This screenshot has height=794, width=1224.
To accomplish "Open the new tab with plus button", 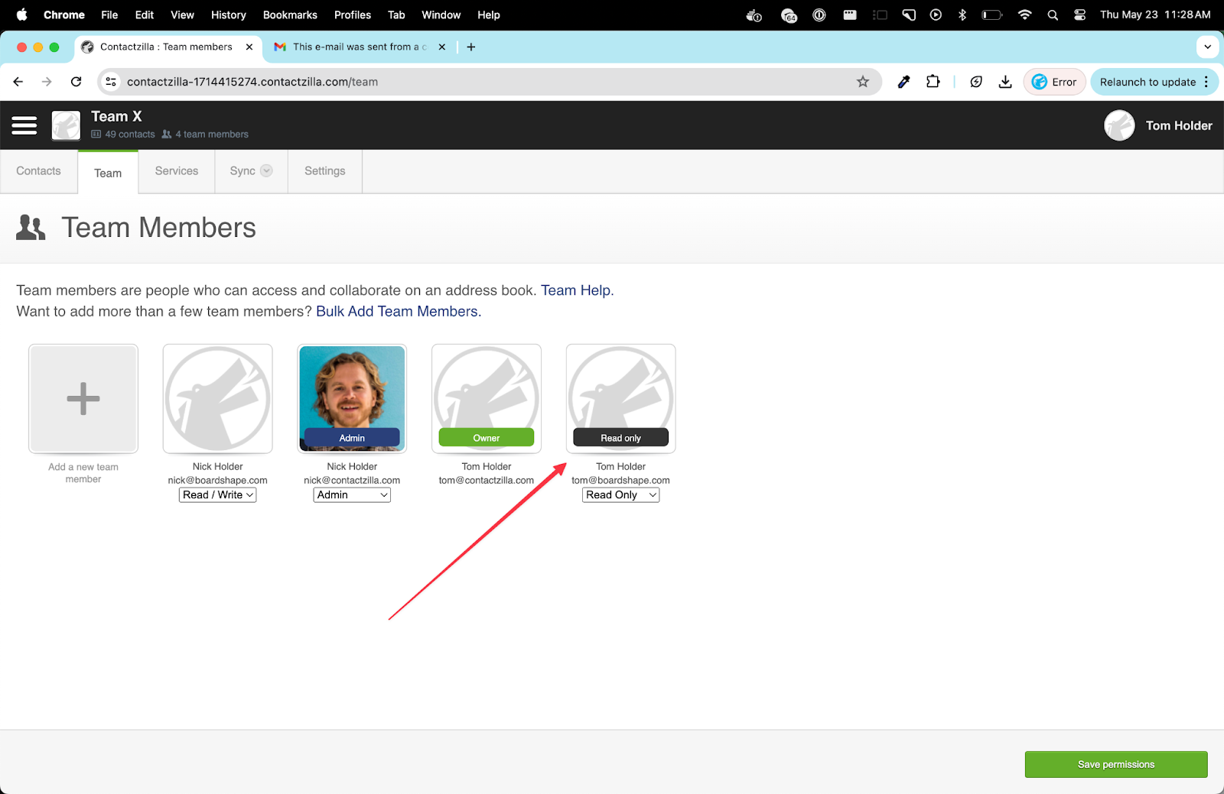I will 471,47.
